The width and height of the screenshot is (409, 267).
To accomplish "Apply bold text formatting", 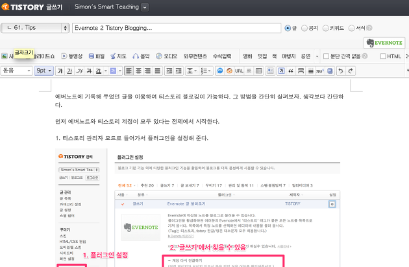I will tap(60, 71).
